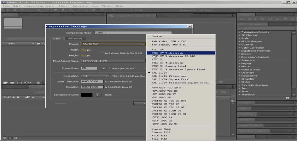Toggle Lock Aspect Ratio to 5:4 checkbox

[x=102, y=53]
